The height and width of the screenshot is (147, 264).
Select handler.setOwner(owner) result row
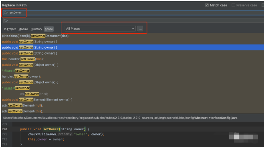(x=133, y=77)
